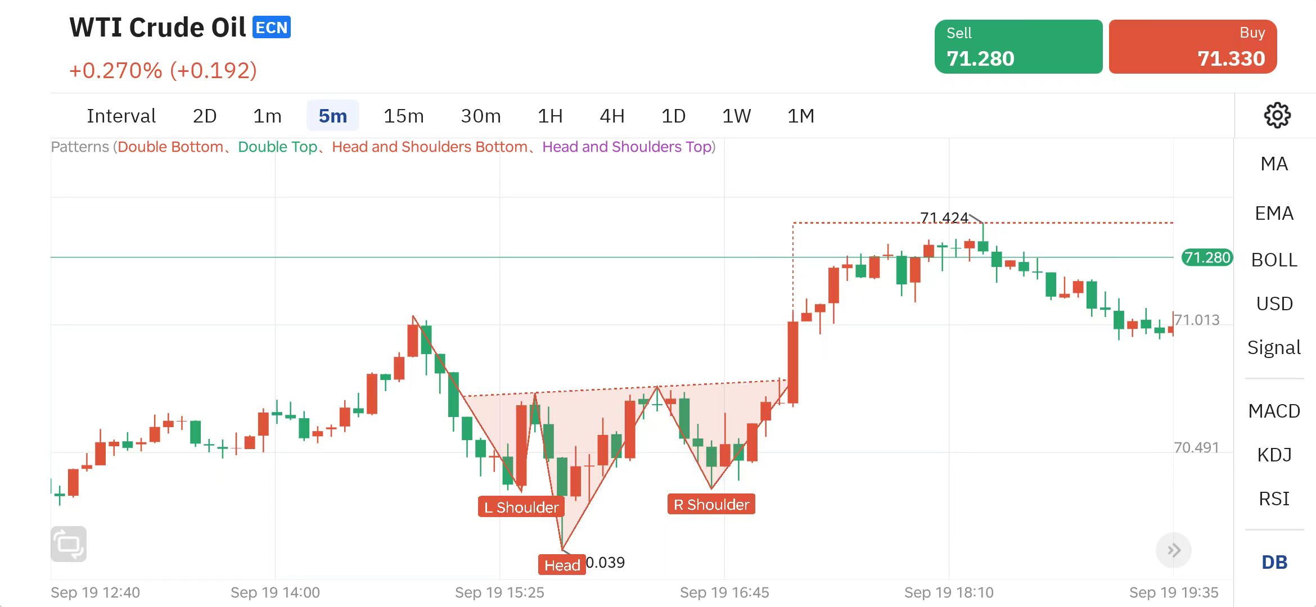
Task: Enable the BOLL indicator
Action: (x=1274, y=260)
